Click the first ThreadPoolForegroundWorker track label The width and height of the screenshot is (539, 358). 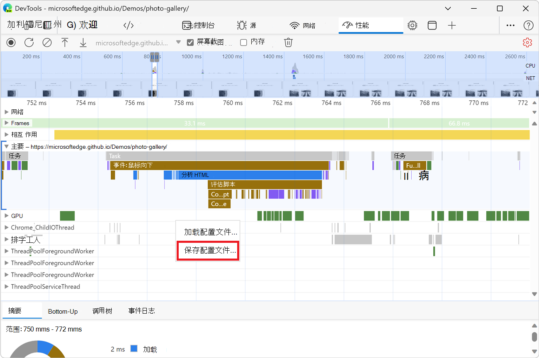tap(53, 251)
